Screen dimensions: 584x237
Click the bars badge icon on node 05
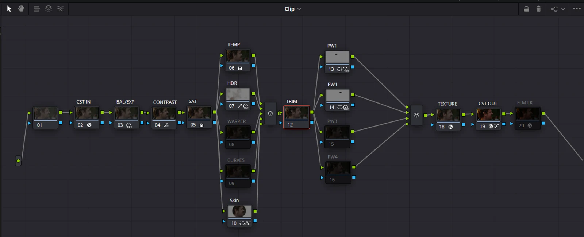point(201,125)
